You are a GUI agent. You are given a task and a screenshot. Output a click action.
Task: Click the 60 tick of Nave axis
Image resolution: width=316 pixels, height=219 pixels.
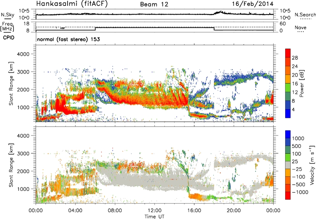(x=282, y=24)
